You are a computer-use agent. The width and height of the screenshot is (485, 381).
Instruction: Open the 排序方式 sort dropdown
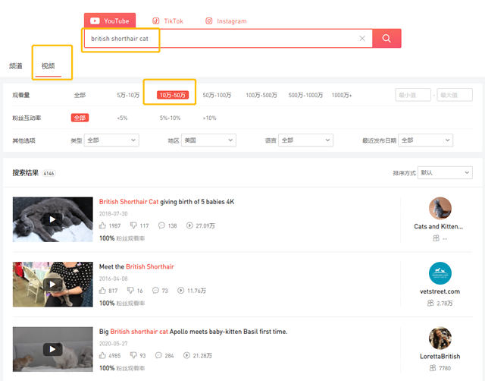point(445,172)
